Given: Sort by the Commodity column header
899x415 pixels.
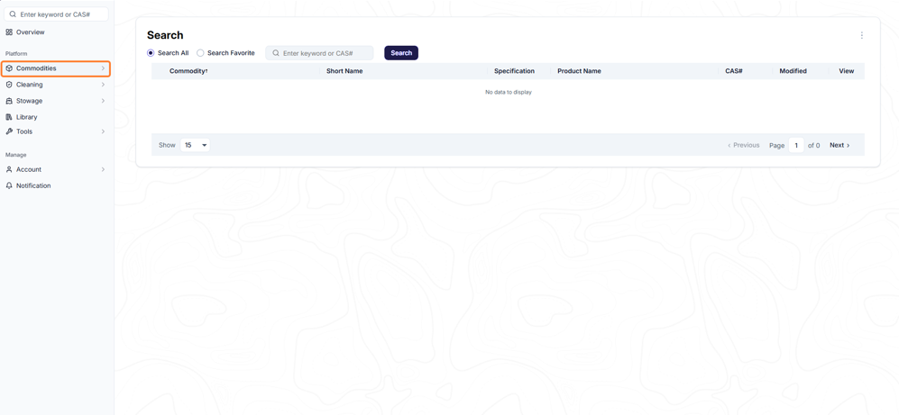Looking at the screenshot, I should [188, 71].
